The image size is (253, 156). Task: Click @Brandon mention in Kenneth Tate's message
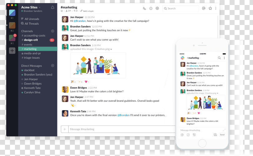(124, 115)
